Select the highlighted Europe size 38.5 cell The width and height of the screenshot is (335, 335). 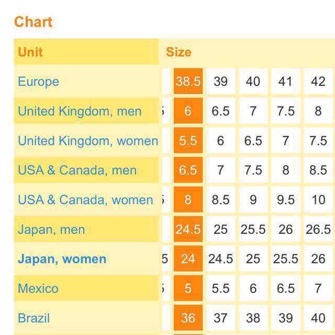pyautogui.click(x=188, y=81)
